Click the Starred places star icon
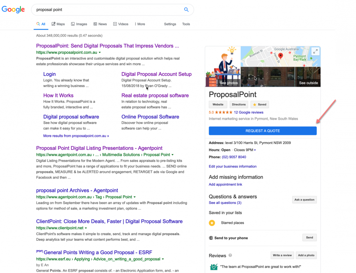 click(212, 223)
